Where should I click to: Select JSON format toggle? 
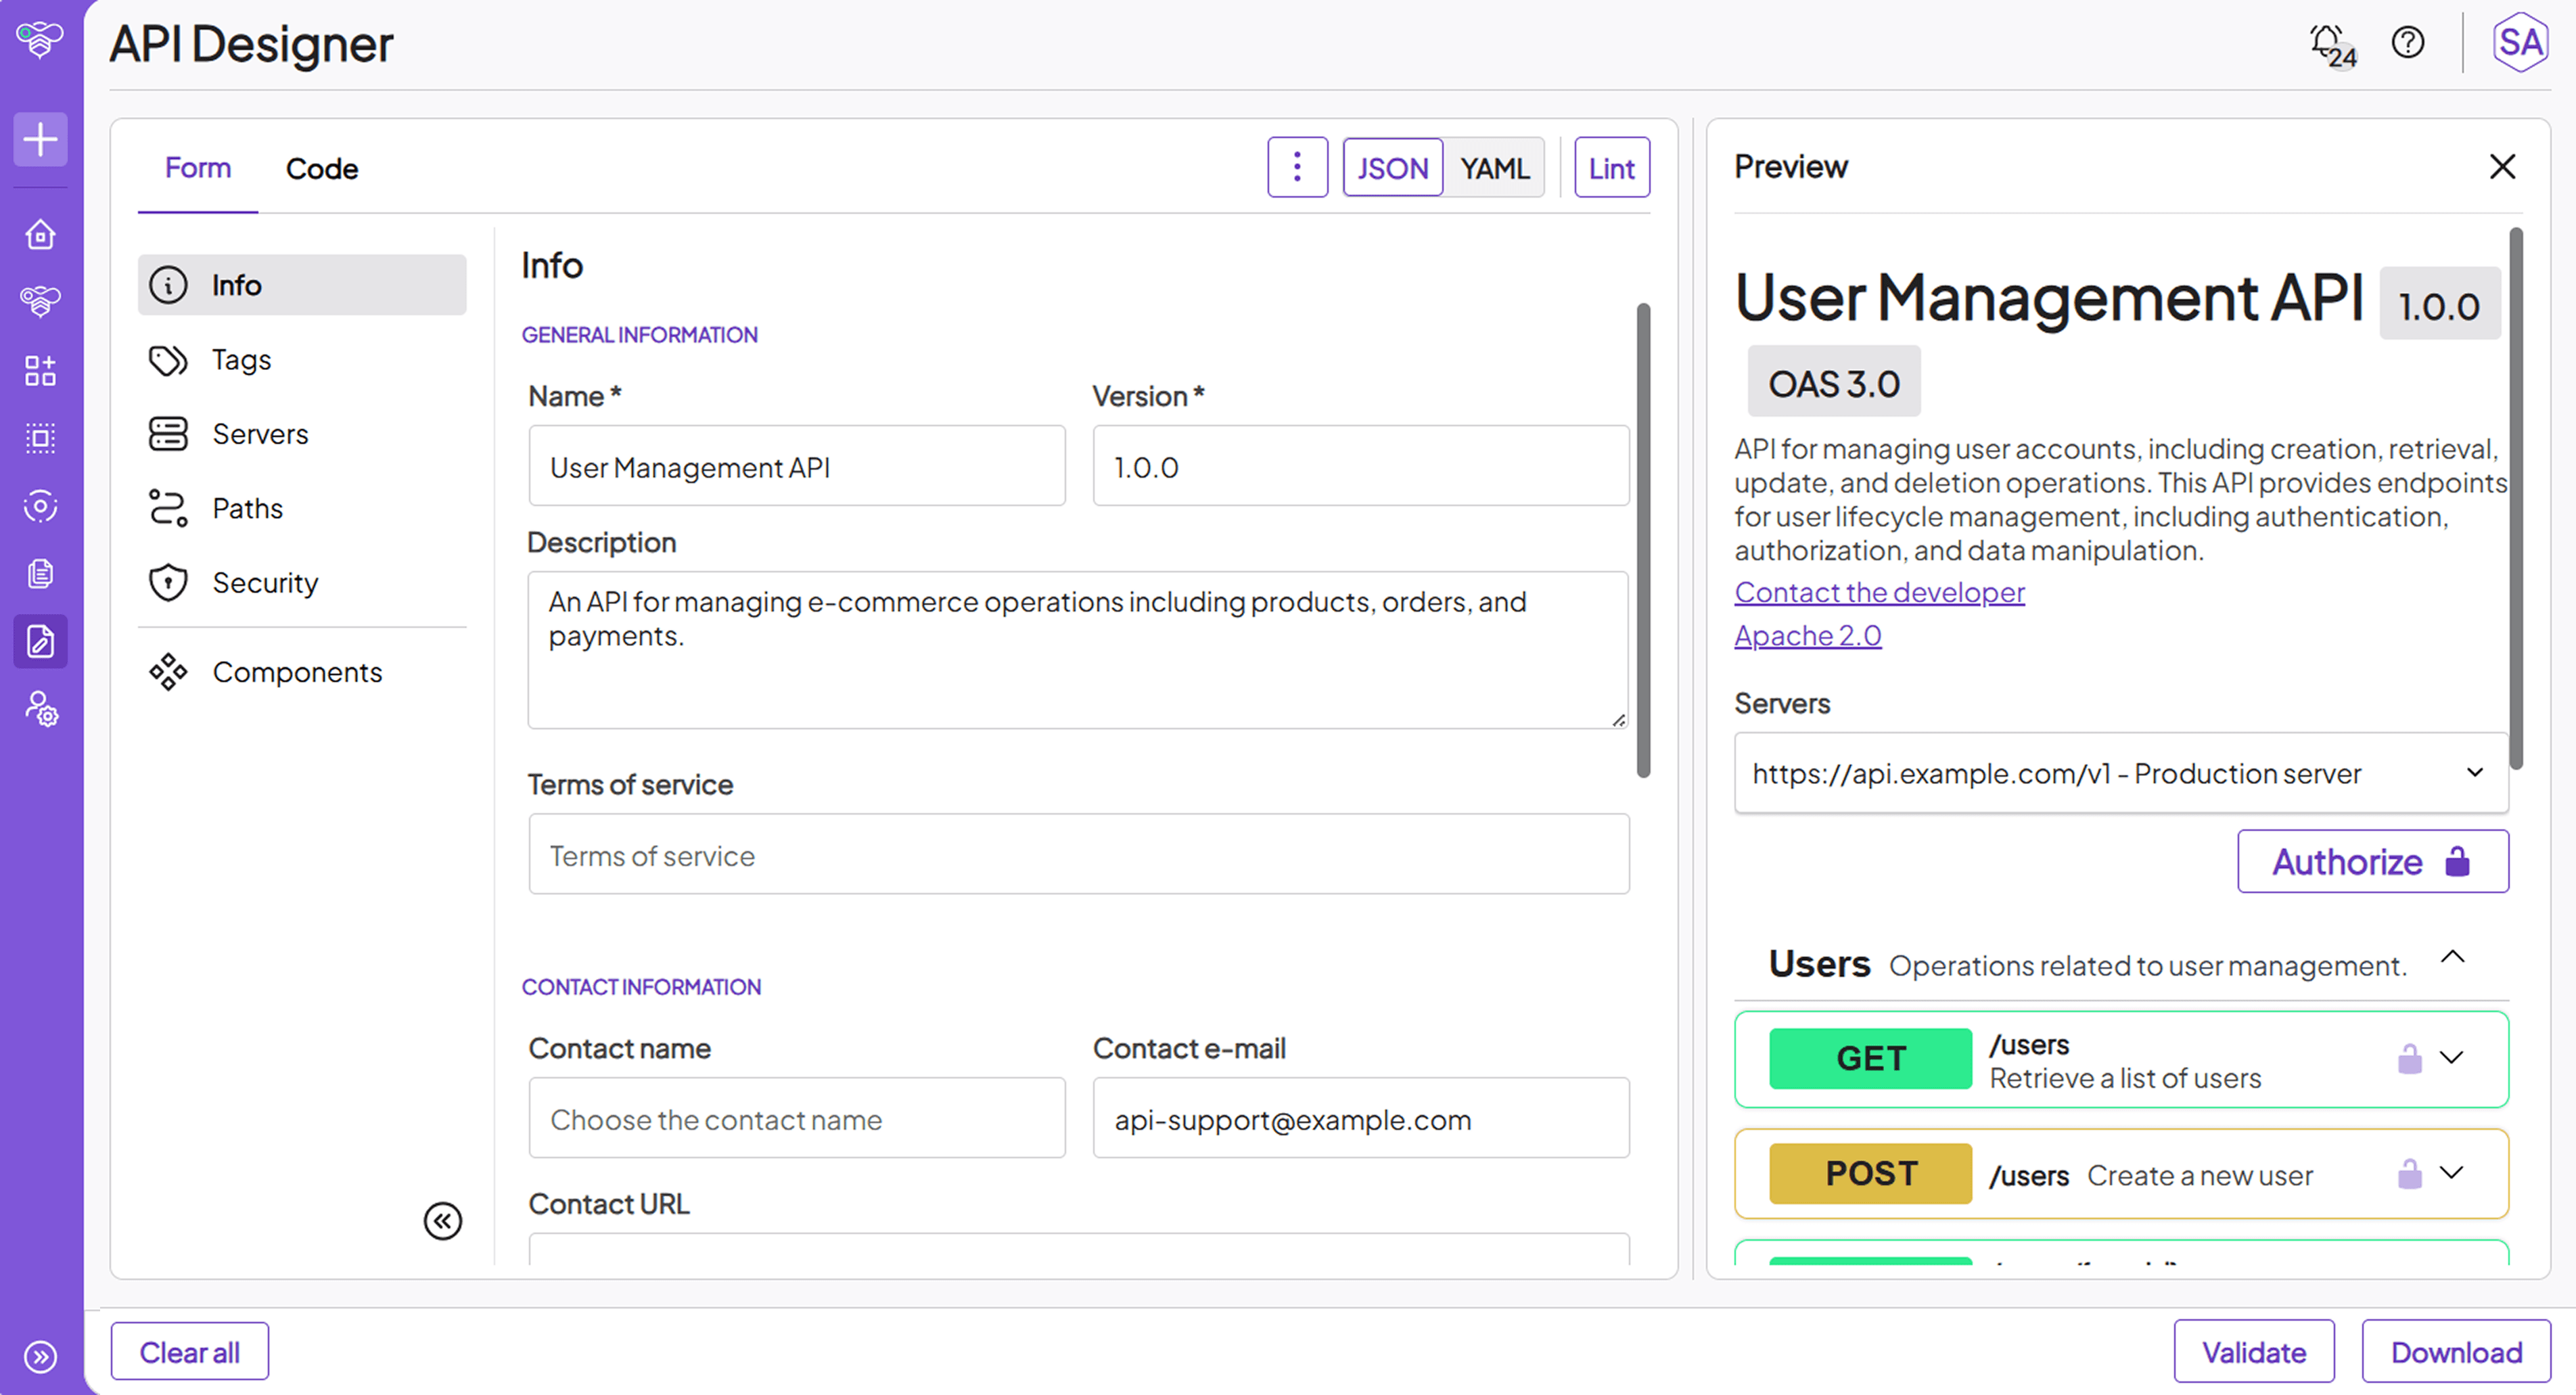pyautogui.click(x=1392, y=168)
